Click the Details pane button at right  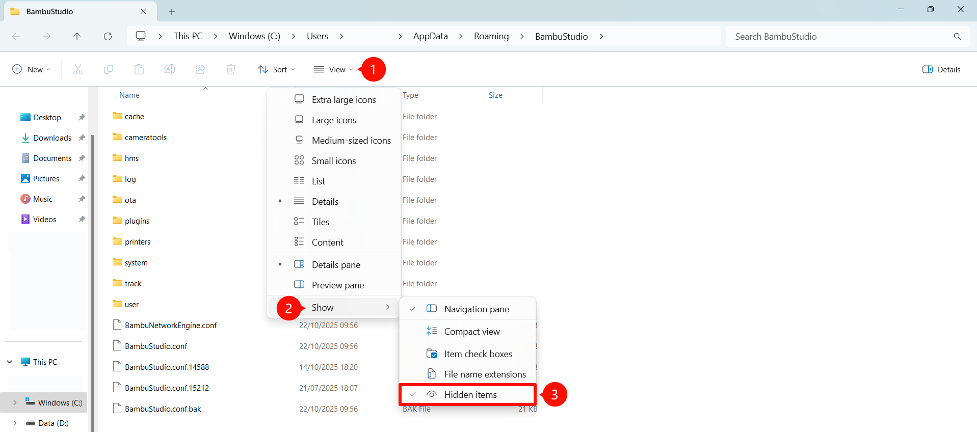click(941, 69)
